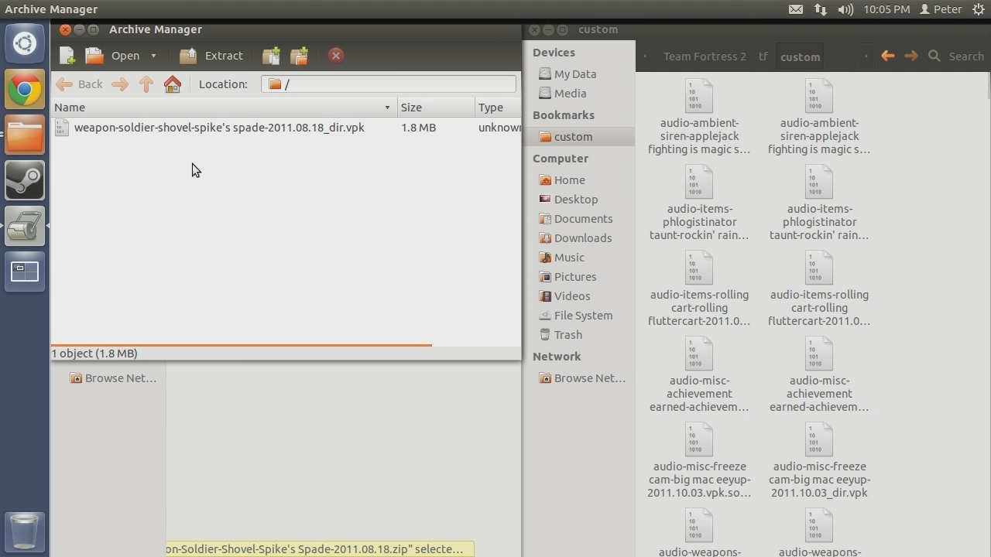Sort archive contents by Size column

tap(436, 108)
